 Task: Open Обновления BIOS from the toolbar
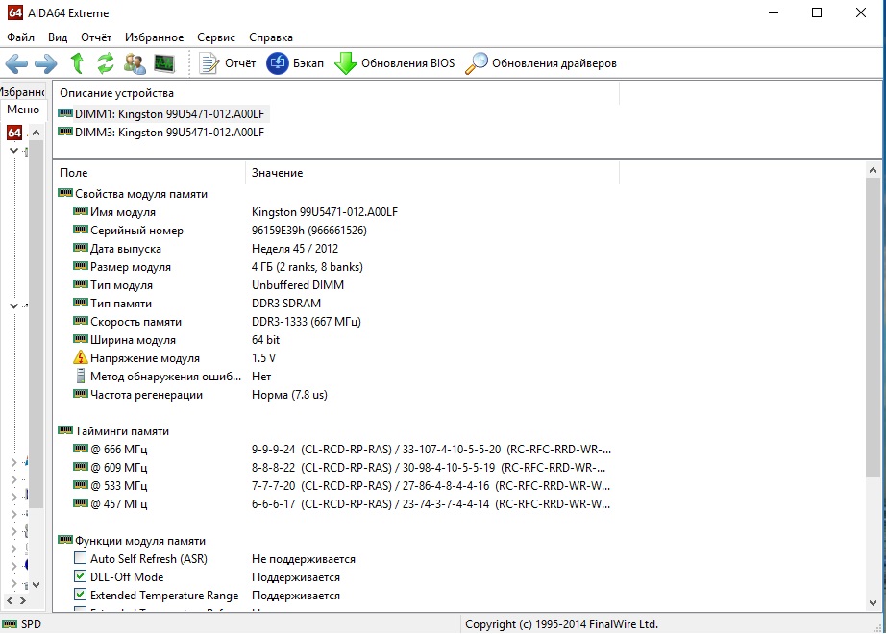click(x=394, y=63)
